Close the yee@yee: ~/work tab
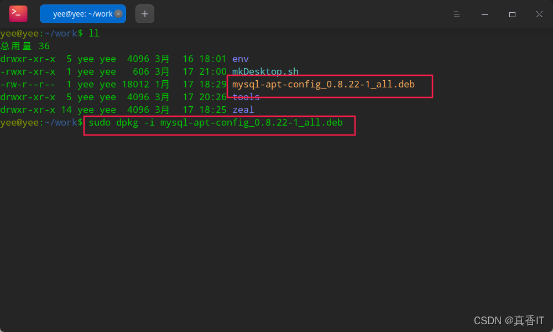This screenshot has width=553, height=332. [118, 14]
